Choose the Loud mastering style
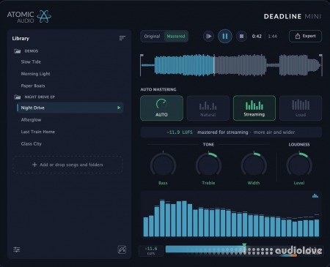The image size is (330, 267). point(301,108)
